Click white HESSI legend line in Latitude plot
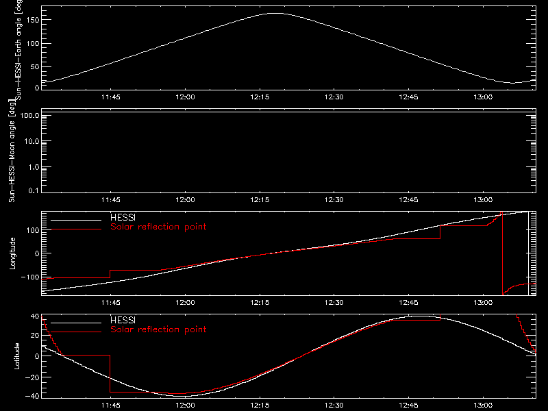Screen dimensions: 548x411 [x=76, y=323]
